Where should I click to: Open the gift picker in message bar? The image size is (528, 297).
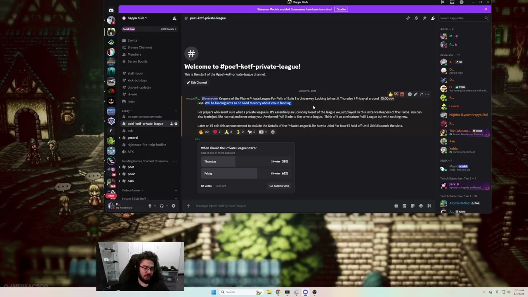(396, 206)
